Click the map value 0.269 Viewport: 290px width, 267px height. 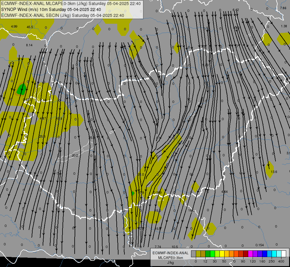(x=157, y=193)
